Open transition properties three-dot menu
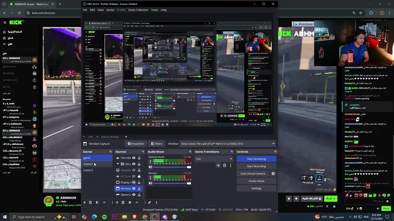This screenshot has width=394, height=221. pyautogui.click(x=231, y=165)
